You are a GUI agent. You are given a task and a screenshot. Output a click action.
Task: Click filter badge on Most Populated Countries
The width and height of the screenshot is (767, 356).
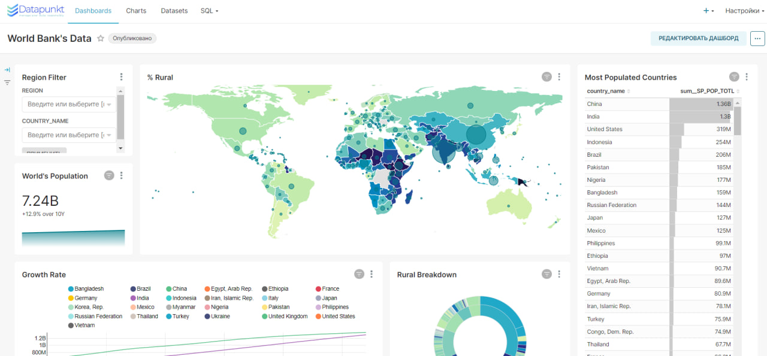tap(734, 77)
